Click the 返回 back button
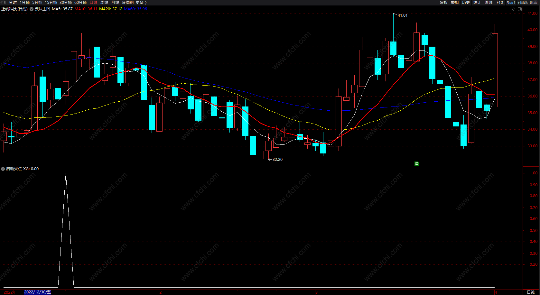The image size is (540, 295). [x=534, y=3]
